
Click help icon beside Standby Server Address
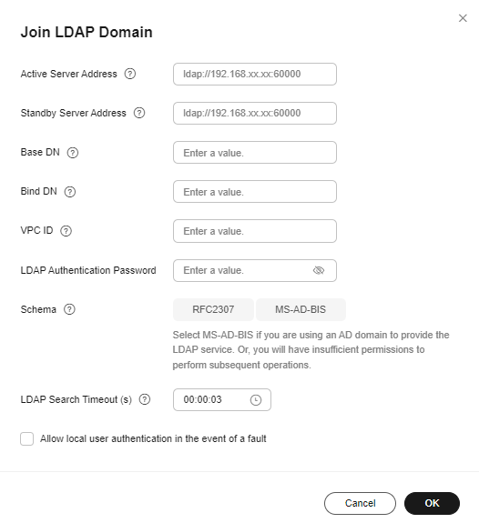(139, 113)
